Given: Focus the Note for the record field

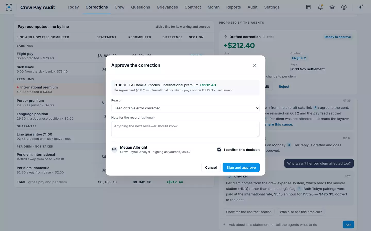Looking at the screenshot, I should coord(185,129).
